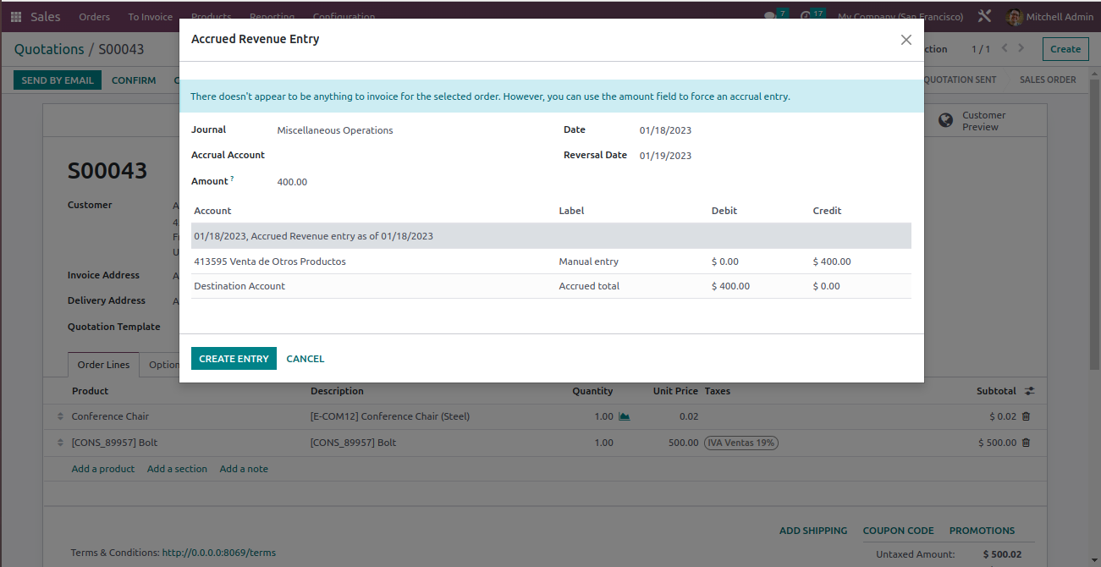Viewport: 1101px width, 567px height.
Task: Open the activities clock icon
Action: click(806, 16)
